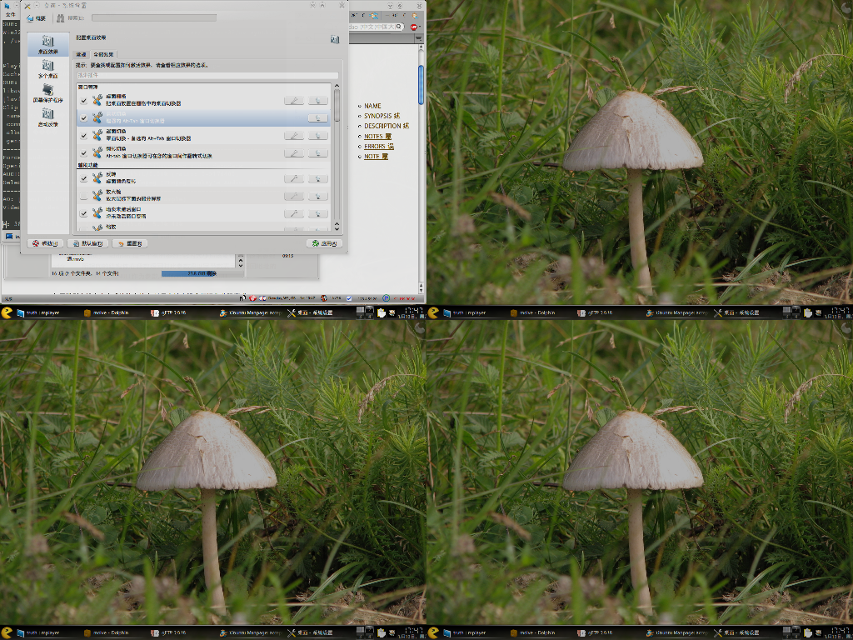The width and height of the screenshot is (853, 640).
Task: Click the Reset (重置) button
Action: click(130, 243)
